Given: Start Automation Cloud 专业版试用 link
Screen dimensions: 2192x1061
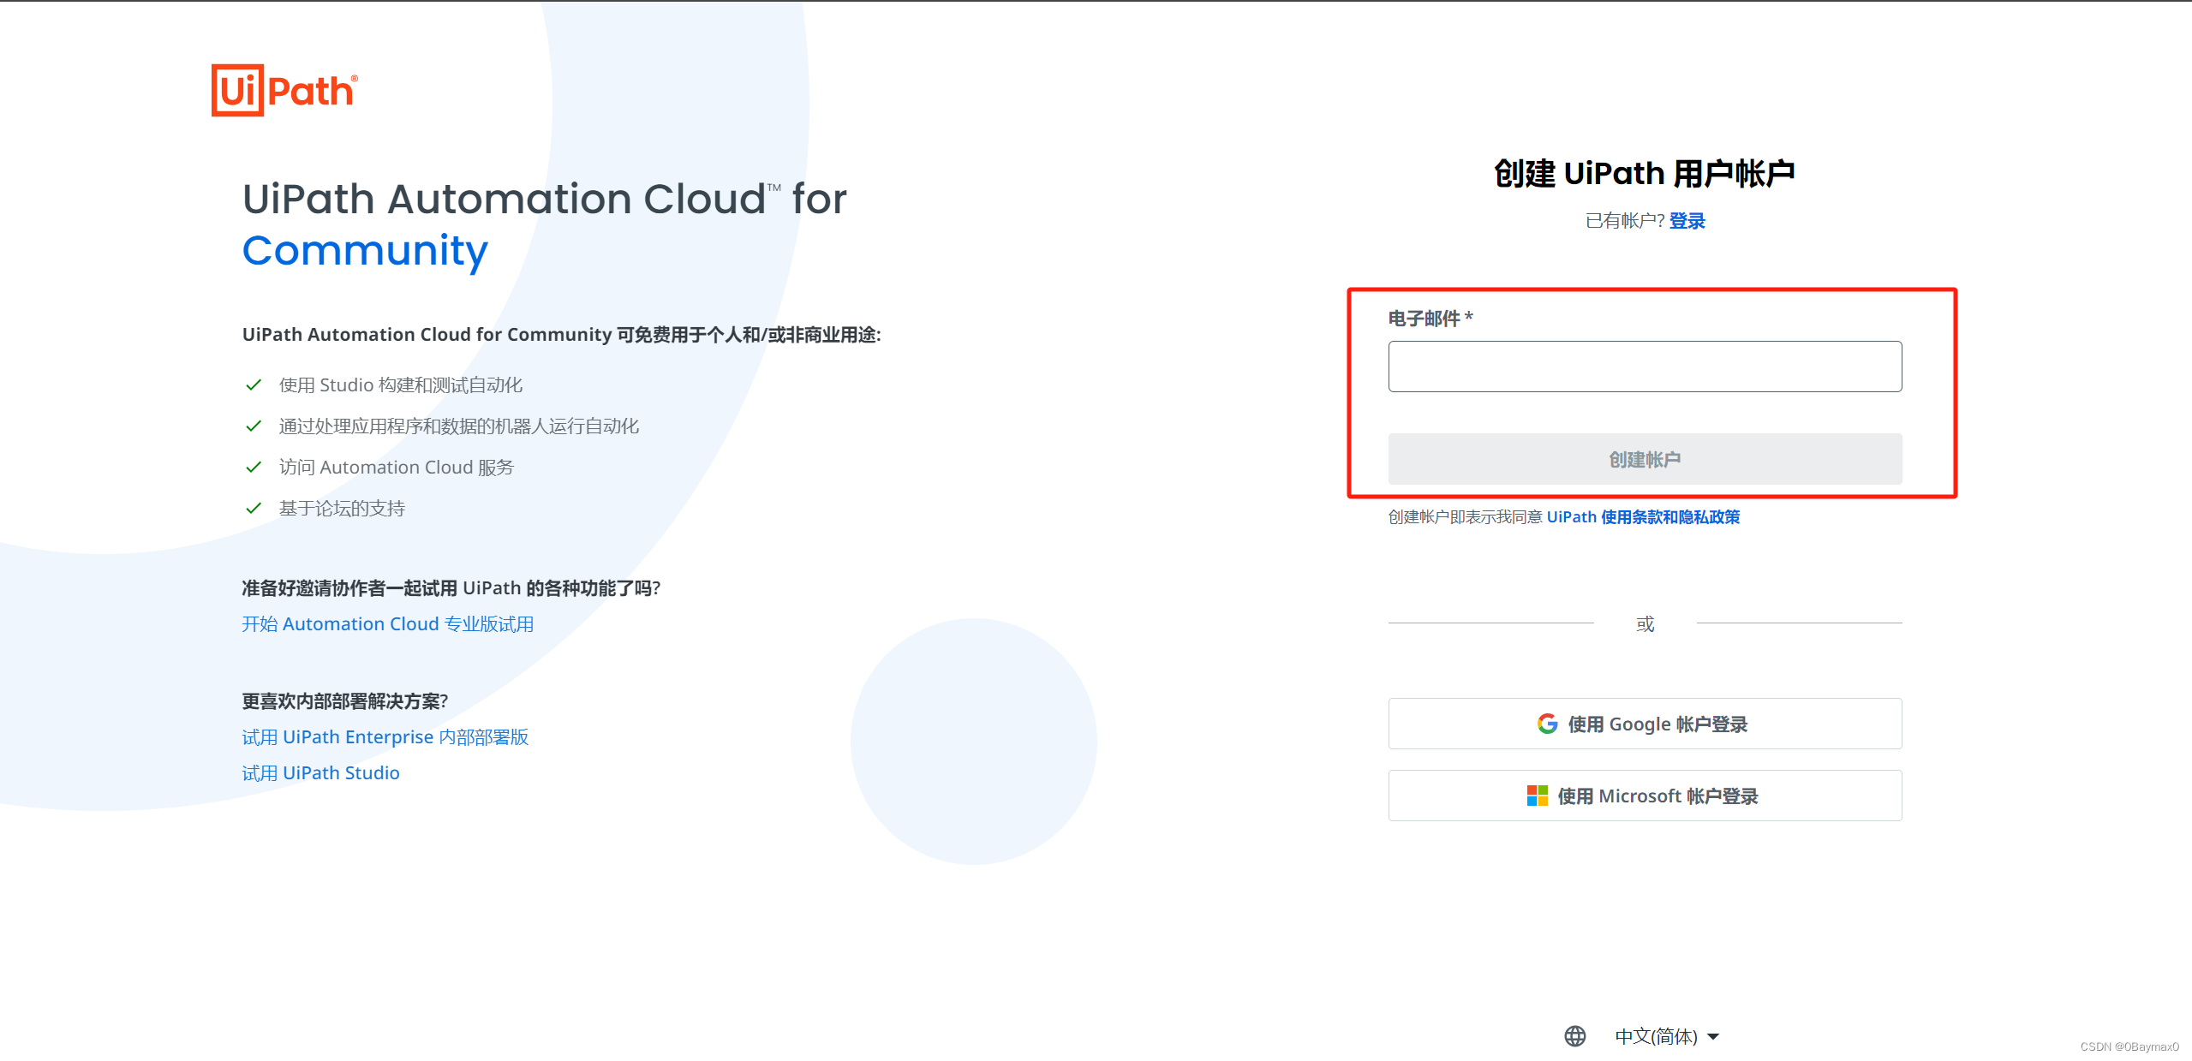Looking at the screenshot, I should 387,624.
